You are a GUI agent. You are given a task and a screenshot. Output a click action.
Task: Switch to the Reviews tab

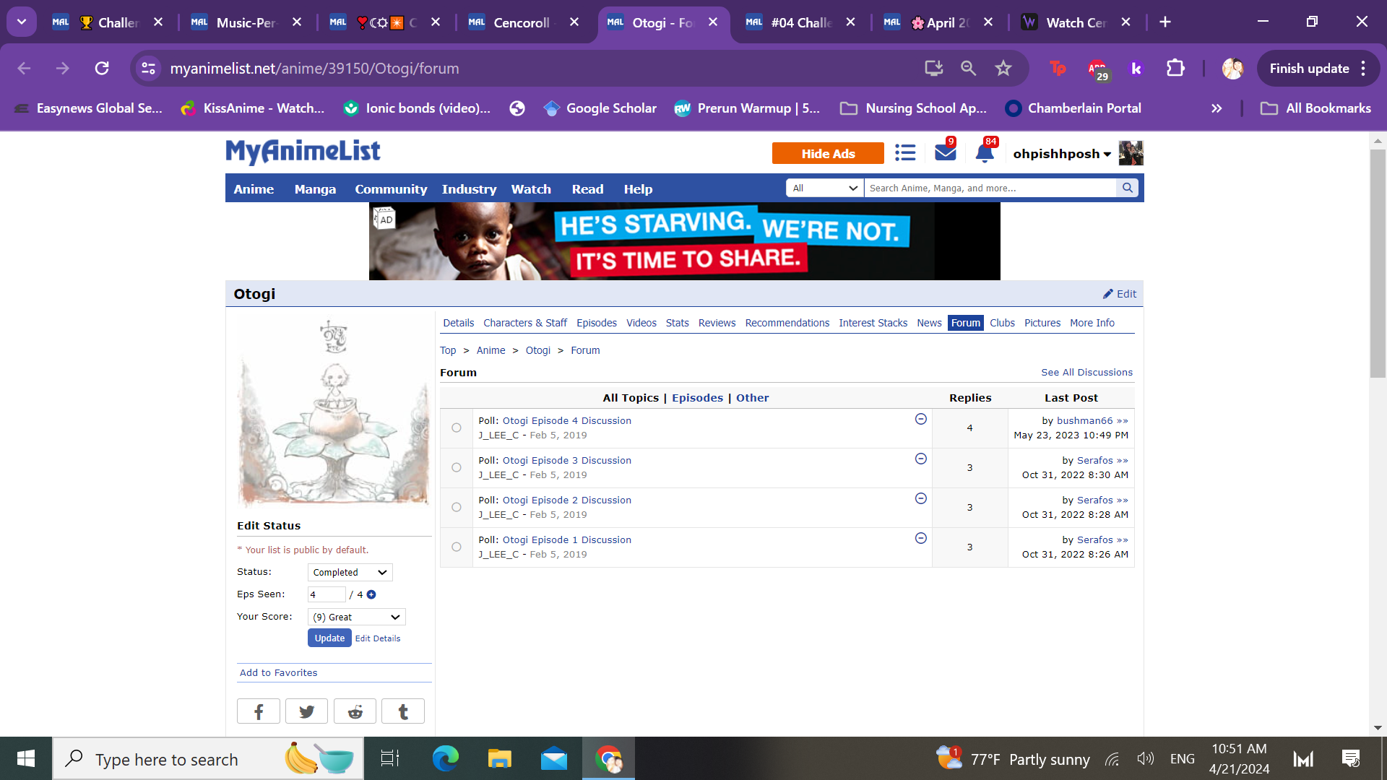717,323
